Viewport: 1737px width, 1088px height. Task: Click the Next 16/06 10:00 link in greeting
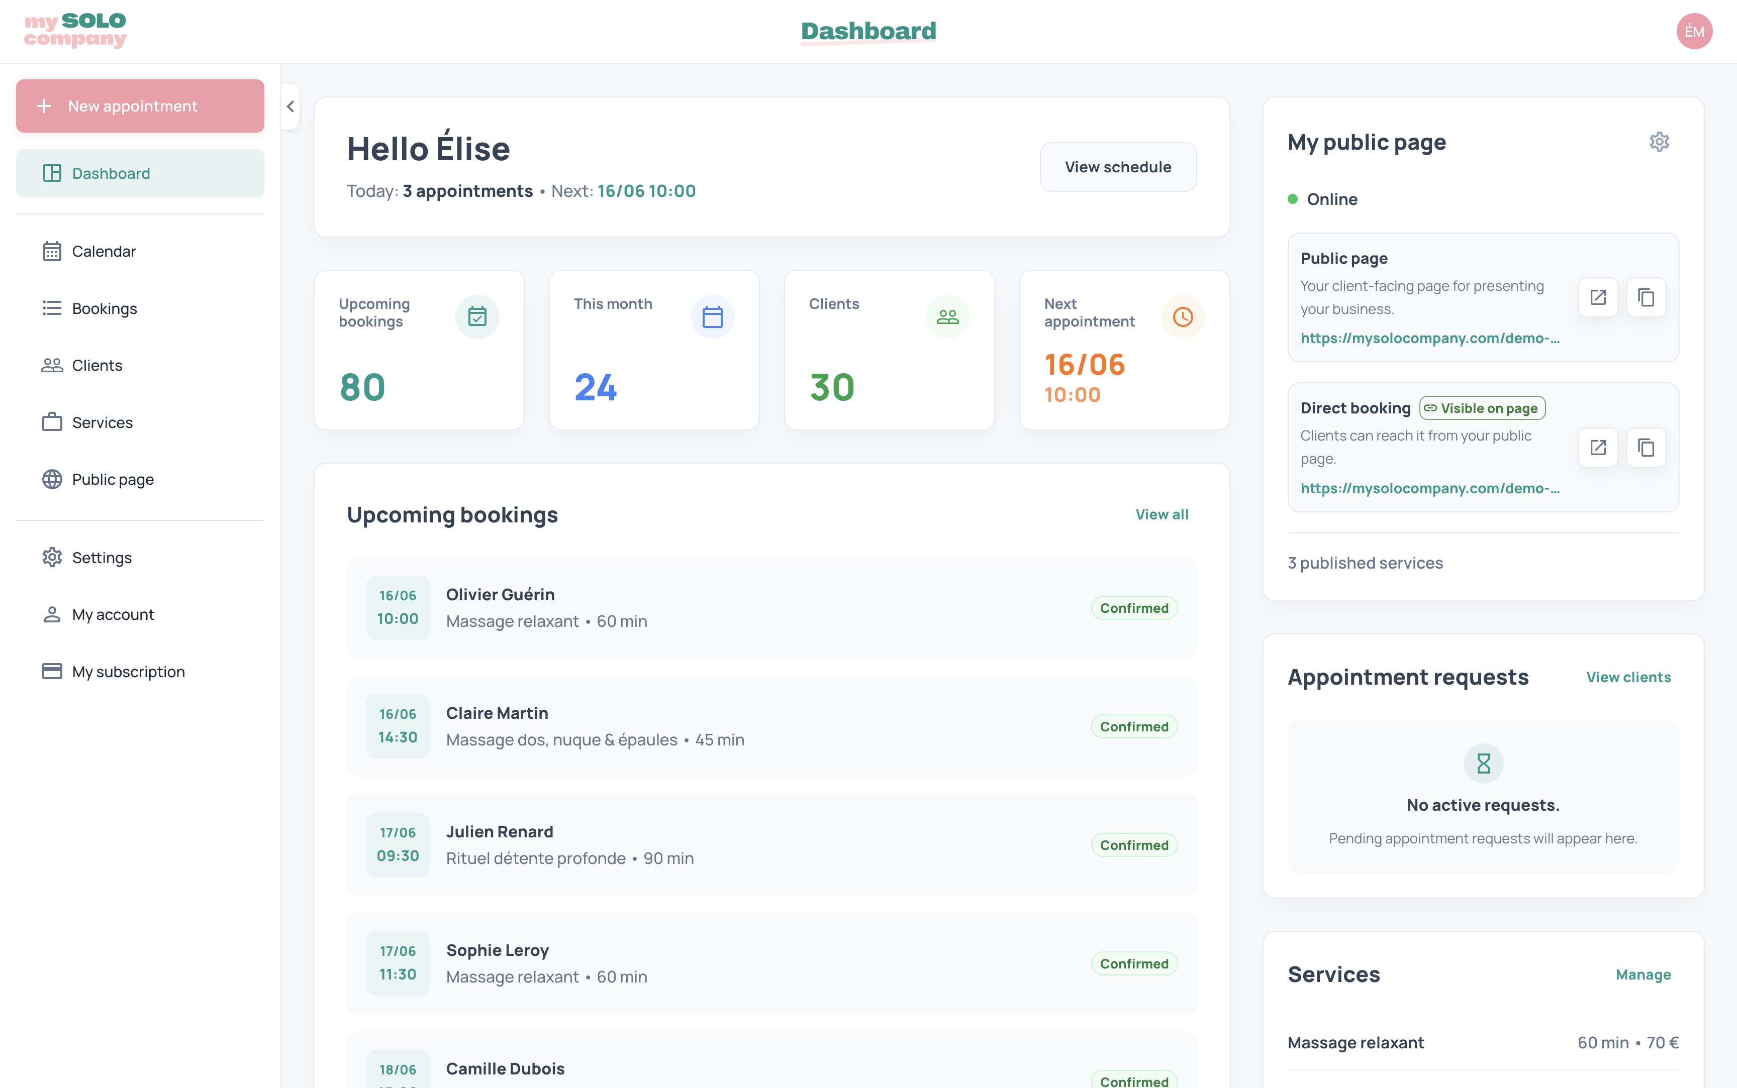tap(646, 191)
